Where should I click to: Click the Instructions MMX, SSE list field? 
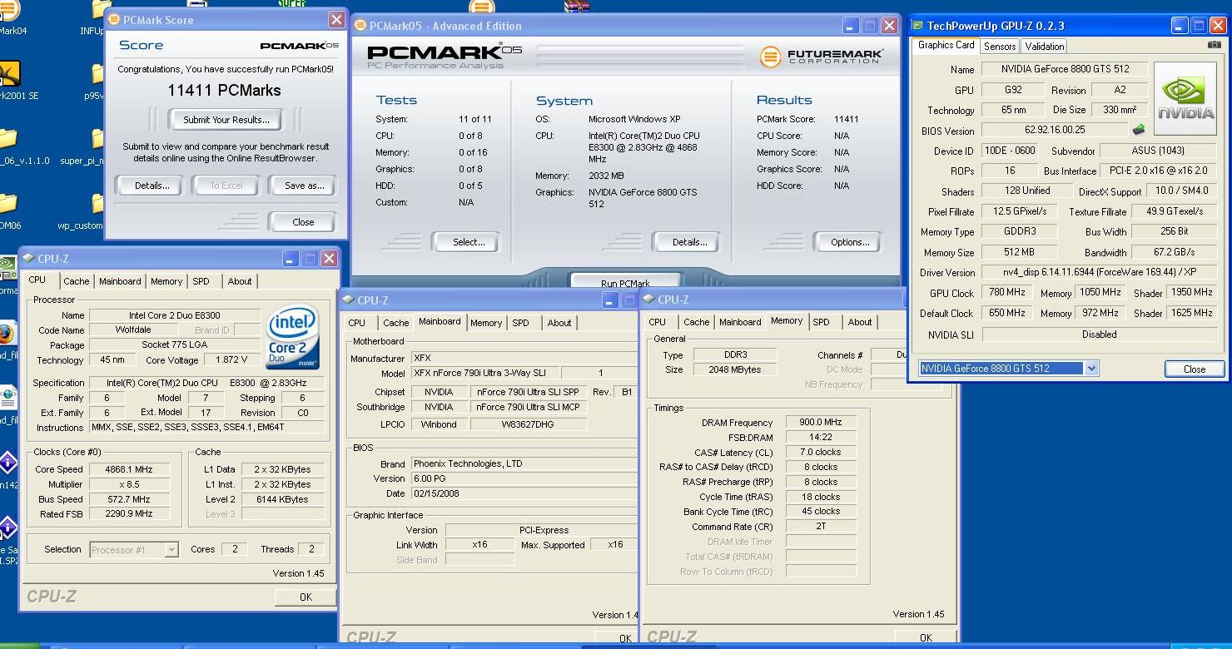206,427
